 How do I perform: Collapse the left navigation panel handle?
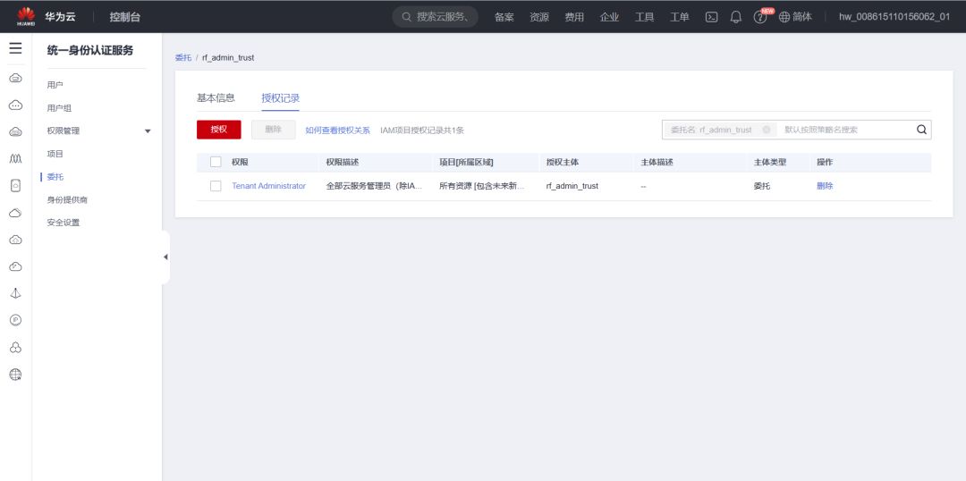[165, 257]
